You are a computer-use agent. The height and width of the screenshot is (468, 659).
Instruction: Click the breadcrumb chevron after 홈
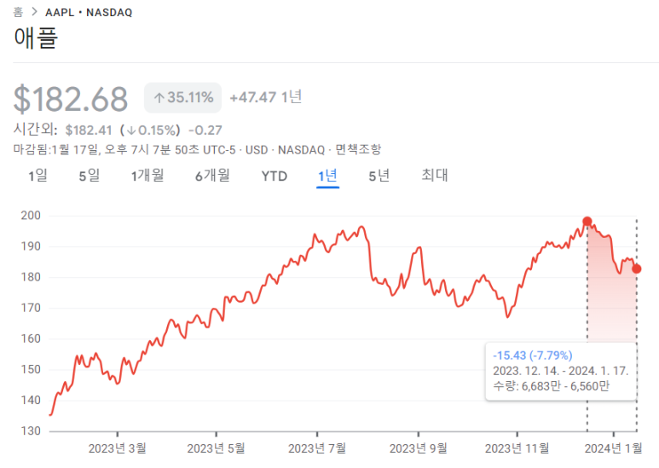[34, 12]
